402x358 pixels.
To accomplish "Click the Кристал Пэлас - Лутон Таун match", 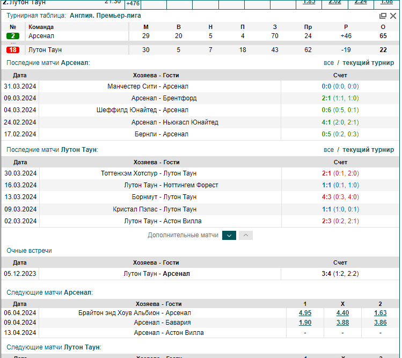I will pyautogui.click(x=155, y=209).
